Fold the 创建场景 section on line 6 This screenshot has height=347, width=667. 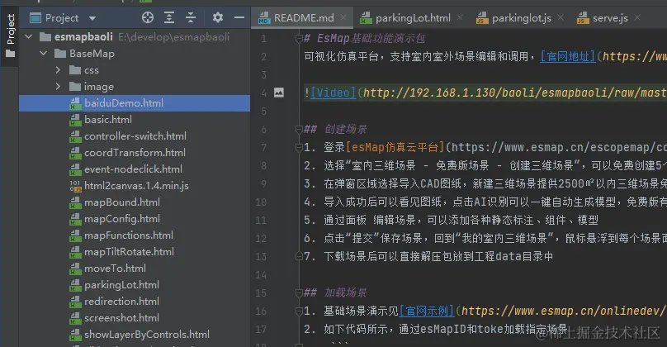point(299,130)
